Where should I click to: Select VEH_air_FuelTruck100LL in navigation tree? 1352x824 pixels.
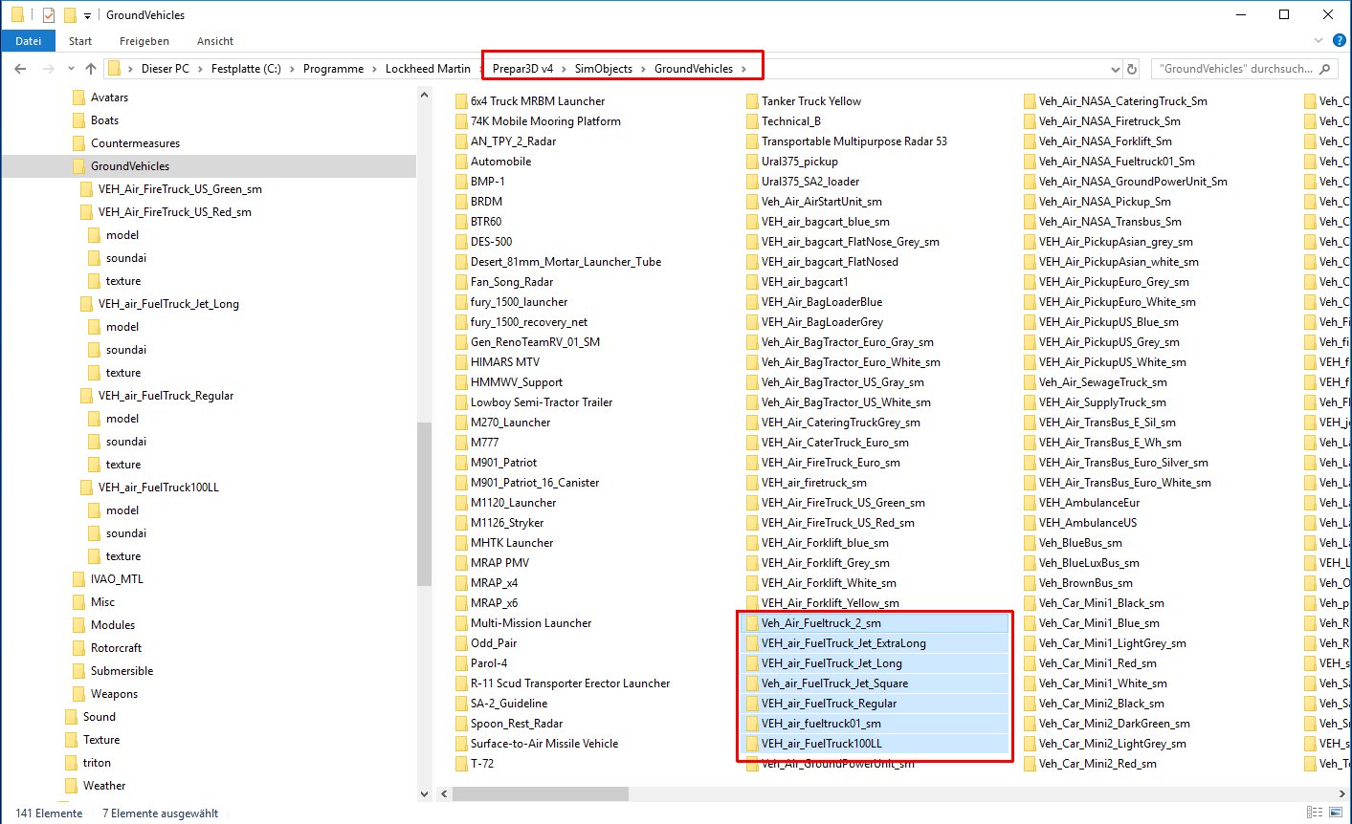(x=159, y=488)
